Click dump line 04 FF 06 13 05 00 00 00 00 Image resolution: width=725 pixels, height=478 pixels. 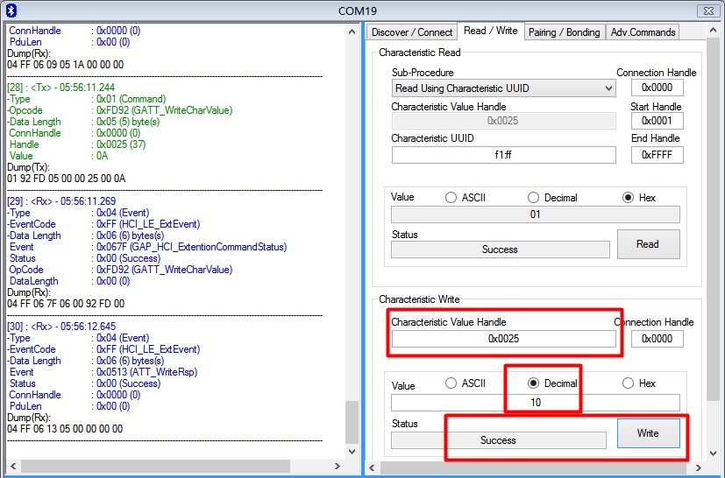click(65, 429)
